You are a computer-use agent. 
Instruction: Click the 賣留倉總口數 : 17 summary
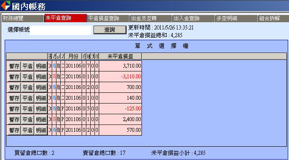(x=104, y=153)
